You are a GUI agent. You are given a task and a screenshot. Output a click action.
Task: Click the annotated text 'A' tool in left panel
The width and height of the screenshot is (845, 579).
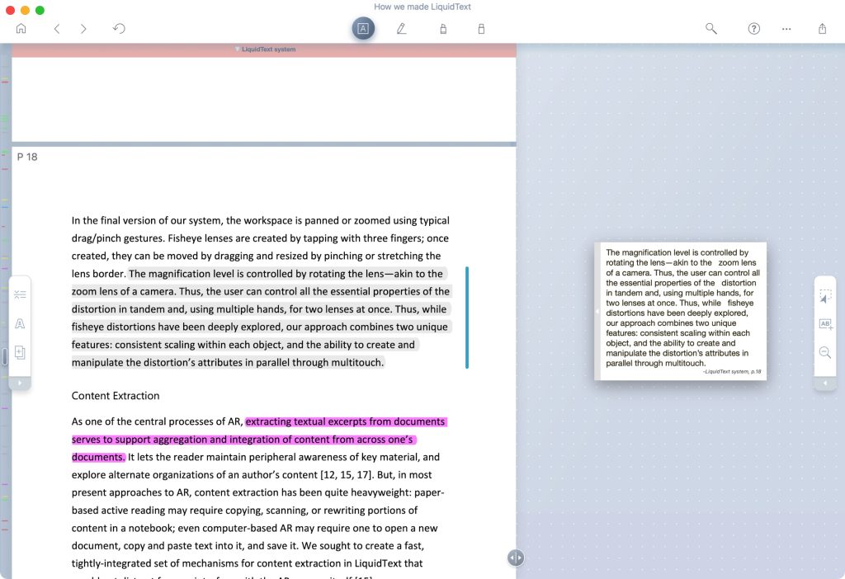20,323
